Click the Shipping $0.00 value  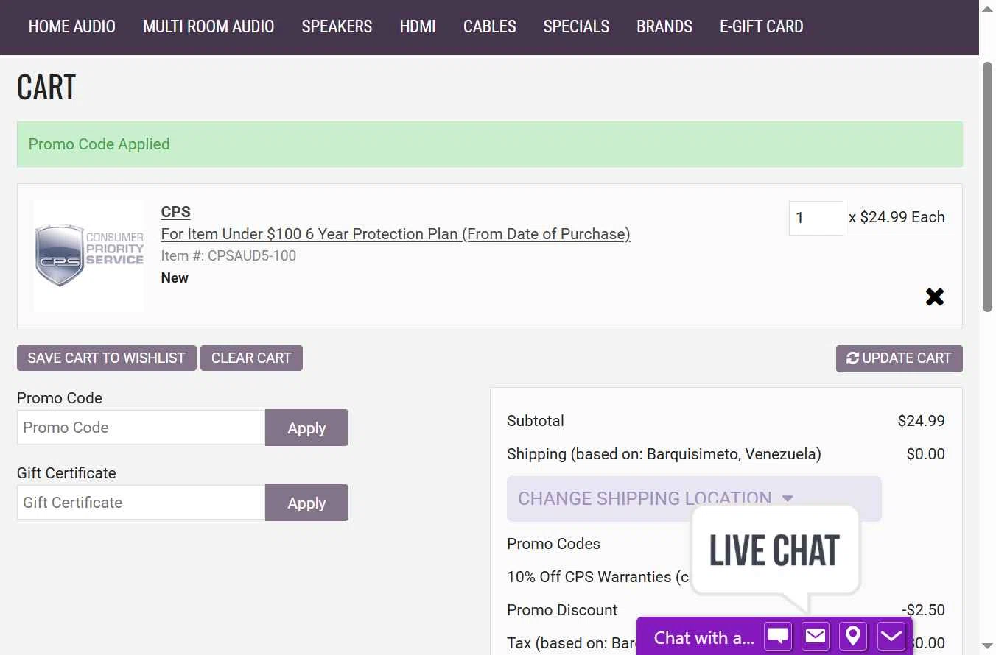(925, 454)
